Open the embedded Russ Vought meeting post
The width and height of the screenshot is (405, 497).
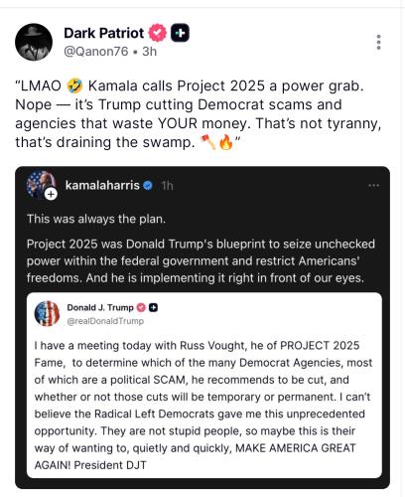pyautogui.click(x=204, y=386)
